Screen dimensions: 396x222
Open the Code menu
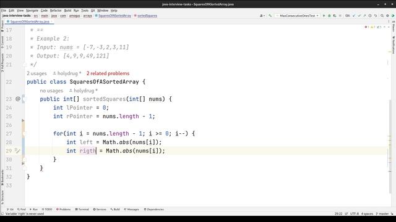pos(44,10)
